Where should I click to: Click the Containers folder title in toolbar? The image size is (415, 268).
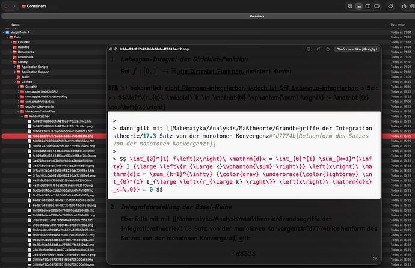pos(36,6)
